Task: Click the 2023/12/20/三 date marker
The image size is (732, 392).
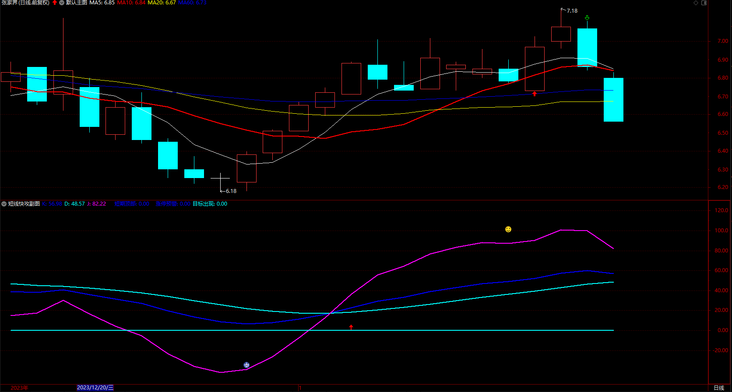Action: click(x=95, y=388)
